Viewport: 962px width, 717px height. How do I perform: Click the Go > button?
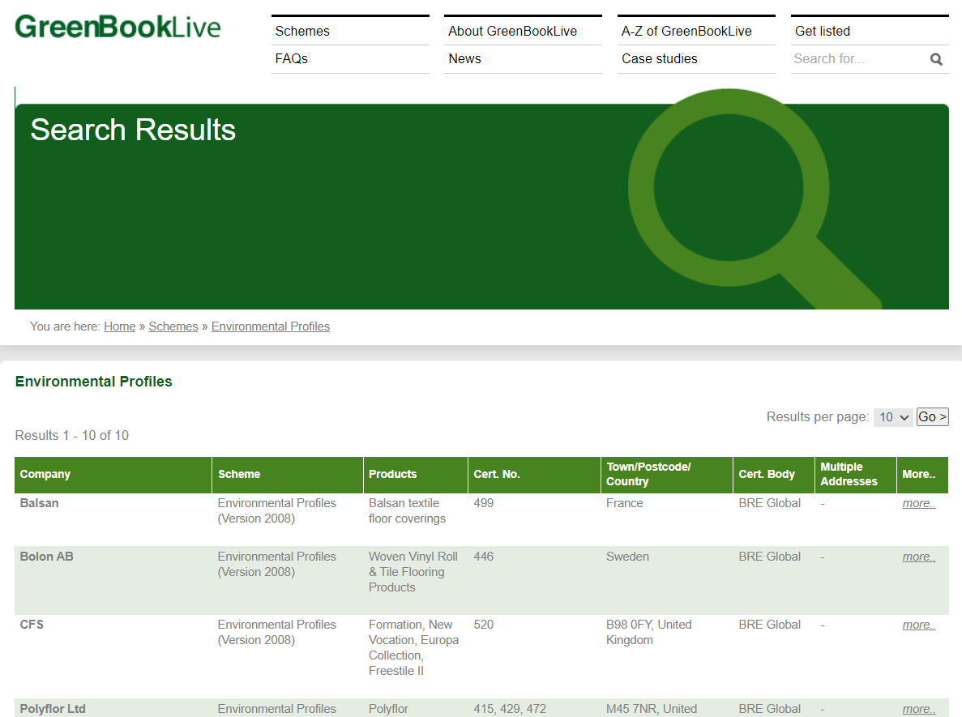[933, 417]
